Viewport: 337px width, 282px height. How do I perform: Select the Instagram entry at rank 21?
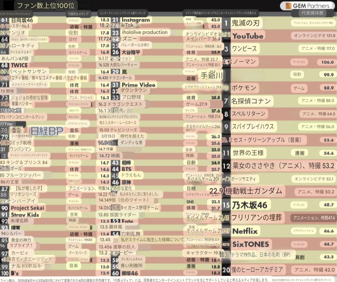(x=135, y=20)
